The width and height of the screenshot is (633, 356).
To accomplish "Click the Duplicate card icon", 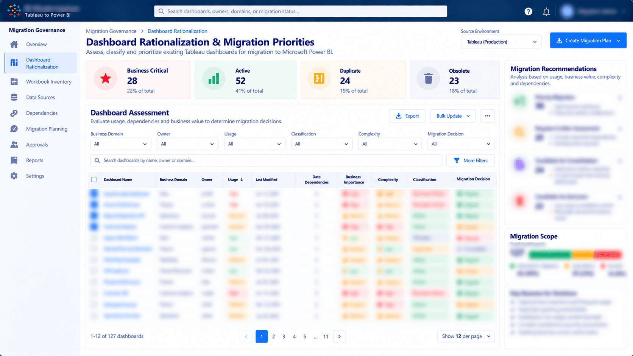I will tap(319, 79).
